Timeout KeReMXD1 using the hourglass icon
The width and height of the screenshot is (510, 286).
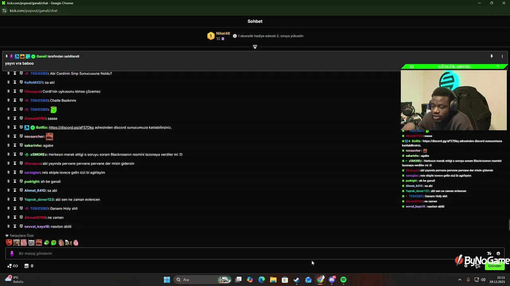pos(15,82)
